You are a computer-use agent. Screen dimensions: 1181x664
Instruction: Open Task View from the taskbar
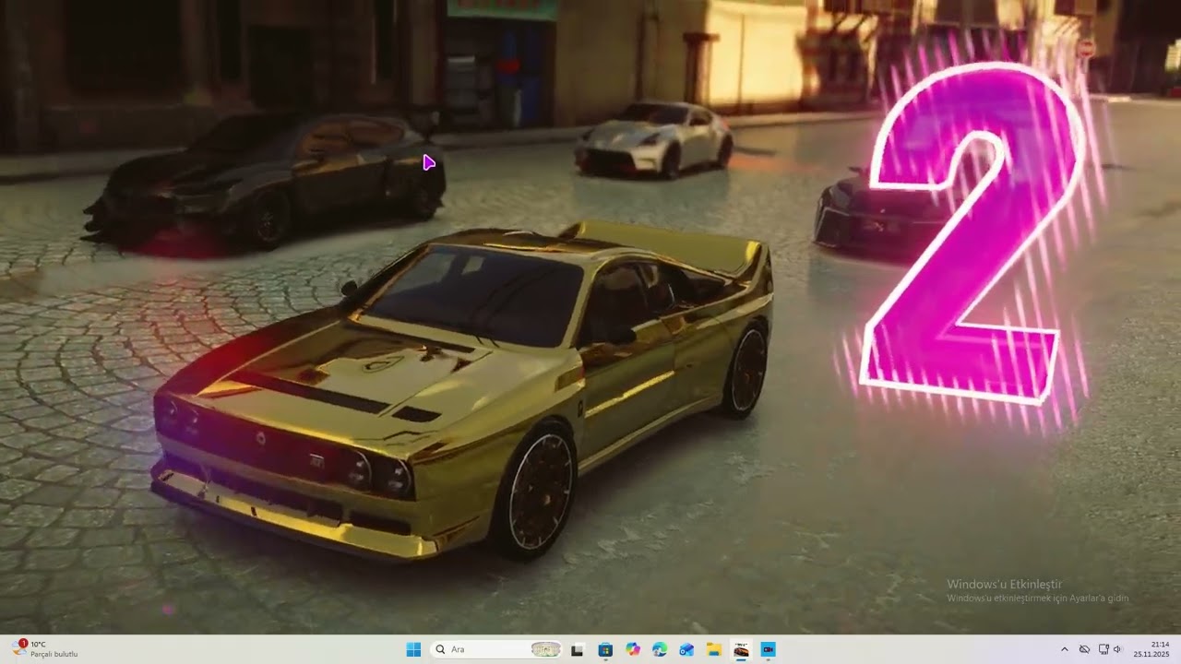point(578,649)
